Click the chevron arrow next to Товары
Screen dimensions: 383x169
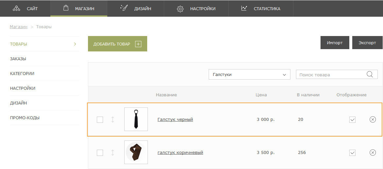tap(75, 44)
